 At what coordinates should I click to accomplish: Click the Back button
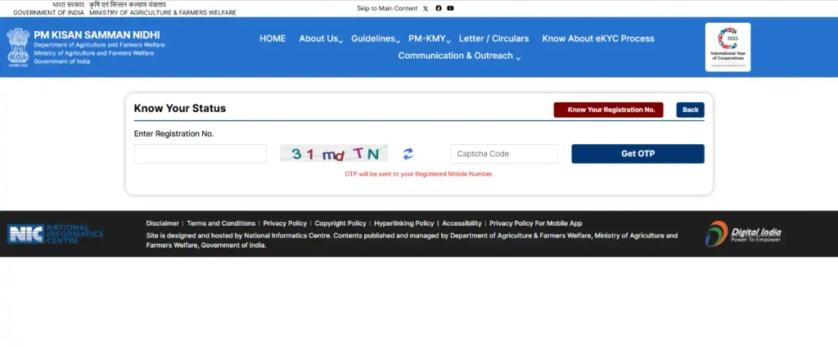coord(690,110)
